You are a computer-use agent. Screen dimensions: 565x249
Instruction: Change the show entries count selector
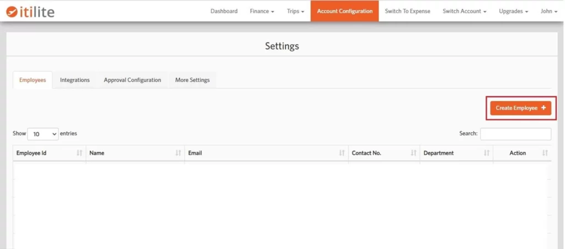click(42, 134)
